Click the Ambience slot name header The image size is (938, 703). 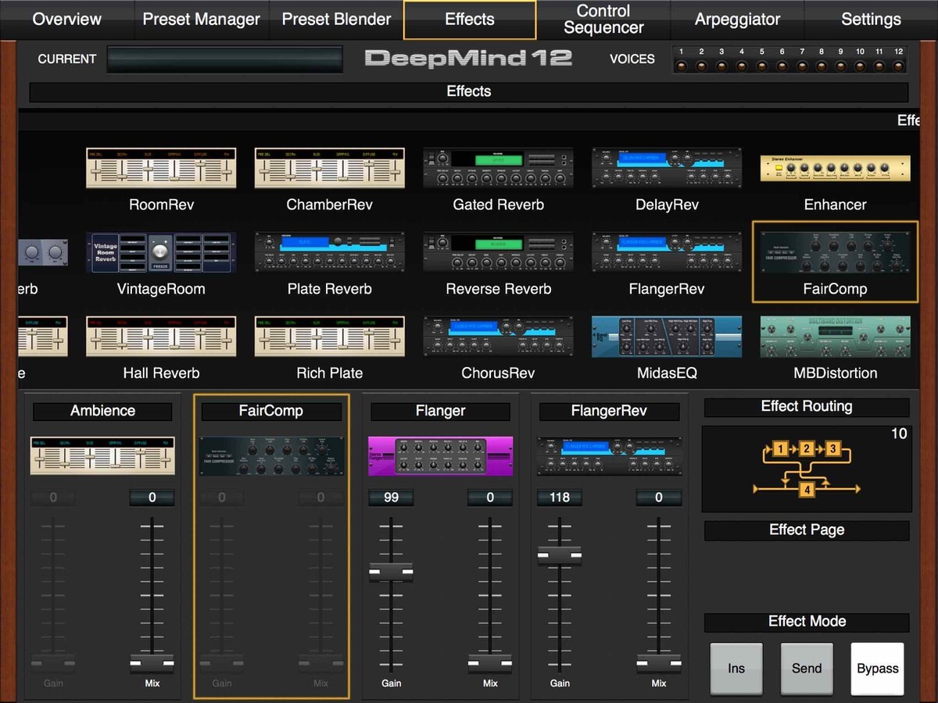[x=103, y=411]
